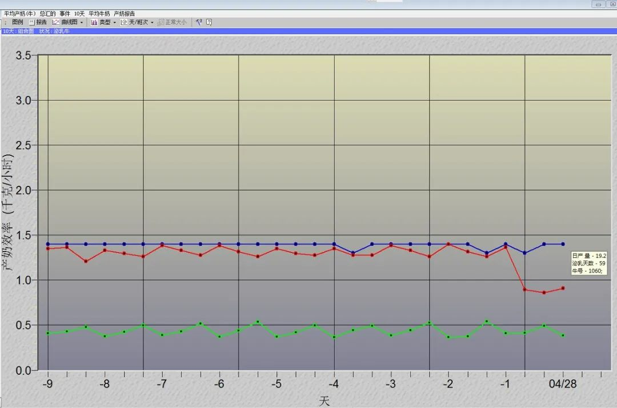Image resolution: width=617 pixels, height=408 pixels.
Task: Click the 04/28 x-axis date label
Action: tap(563, 383)
